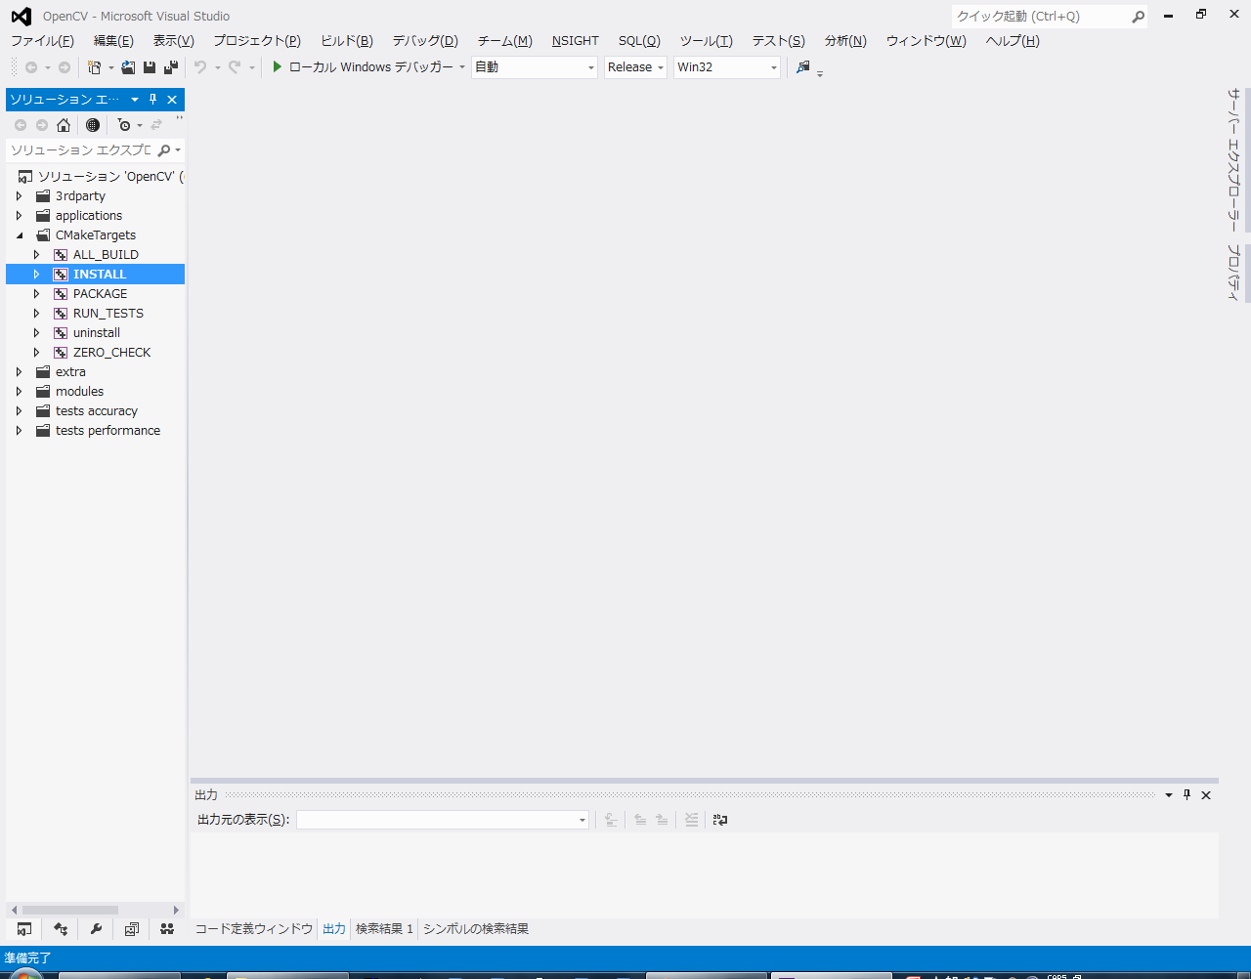The width and height of the screenshot is (1251, 979).
Task: Click the 新しいプロジェクト toolbar icon
Action: coord(94,66)
